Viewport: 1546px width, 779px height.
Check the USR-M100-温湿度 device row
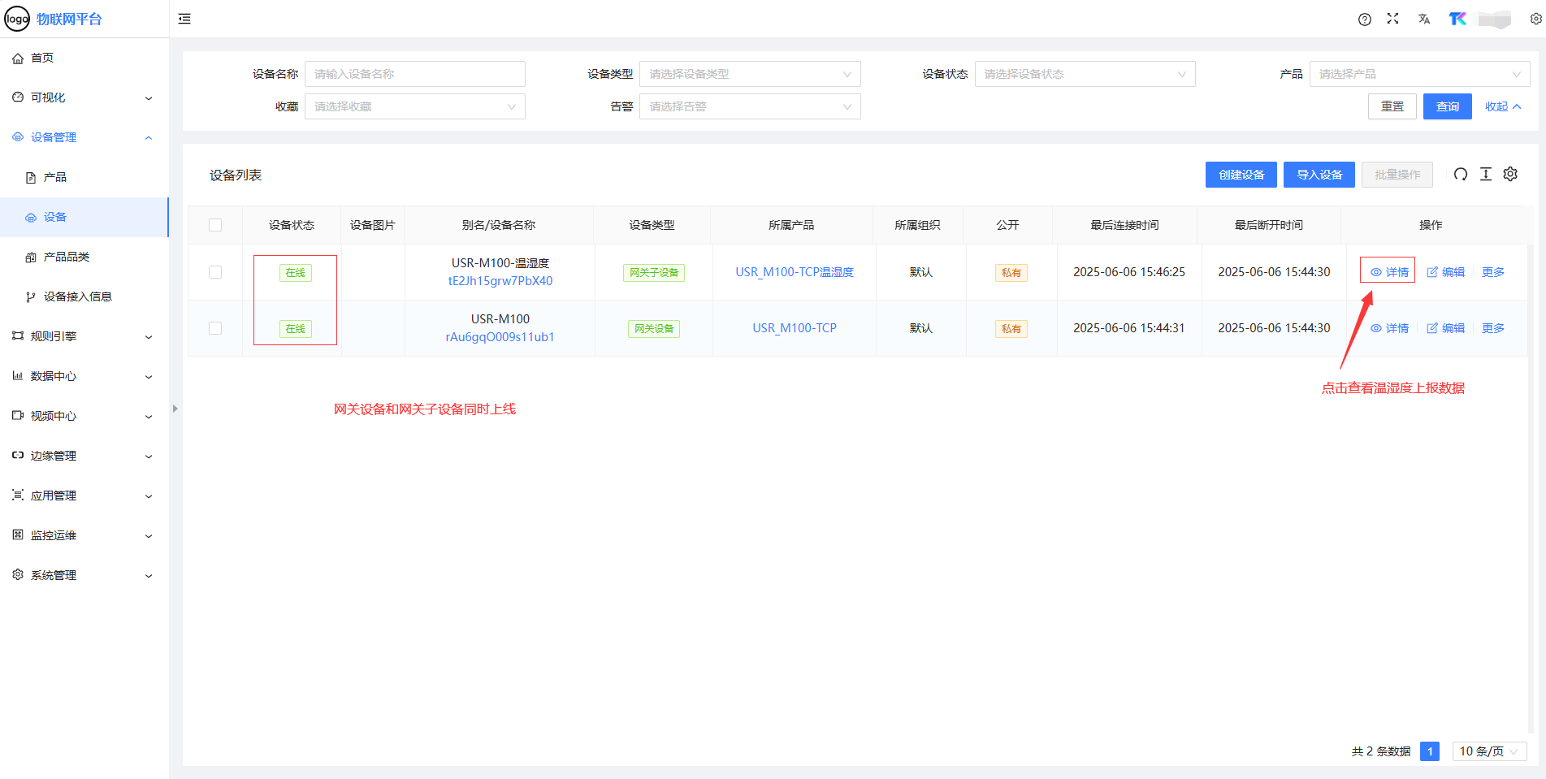point(215,272)
